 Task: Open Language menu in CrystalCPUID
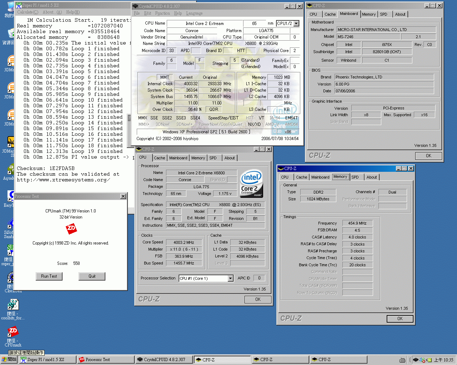[194, 13]
